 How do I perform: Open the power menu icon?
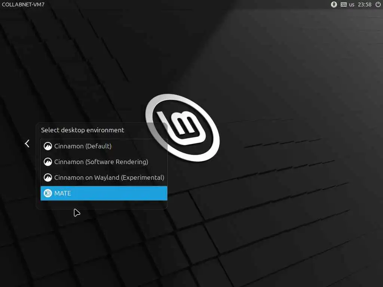pos(378,4)
